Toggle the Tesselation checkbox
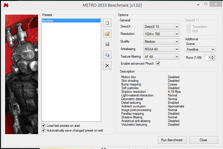This screenshot has width=223, height=149. point(189,27)
